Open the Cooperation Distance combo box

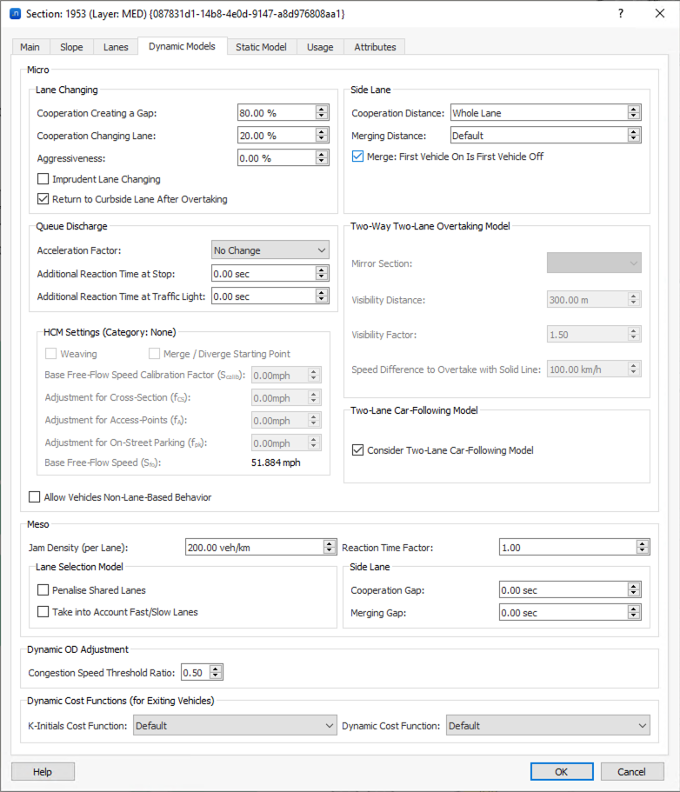click(x=633, y=111)
